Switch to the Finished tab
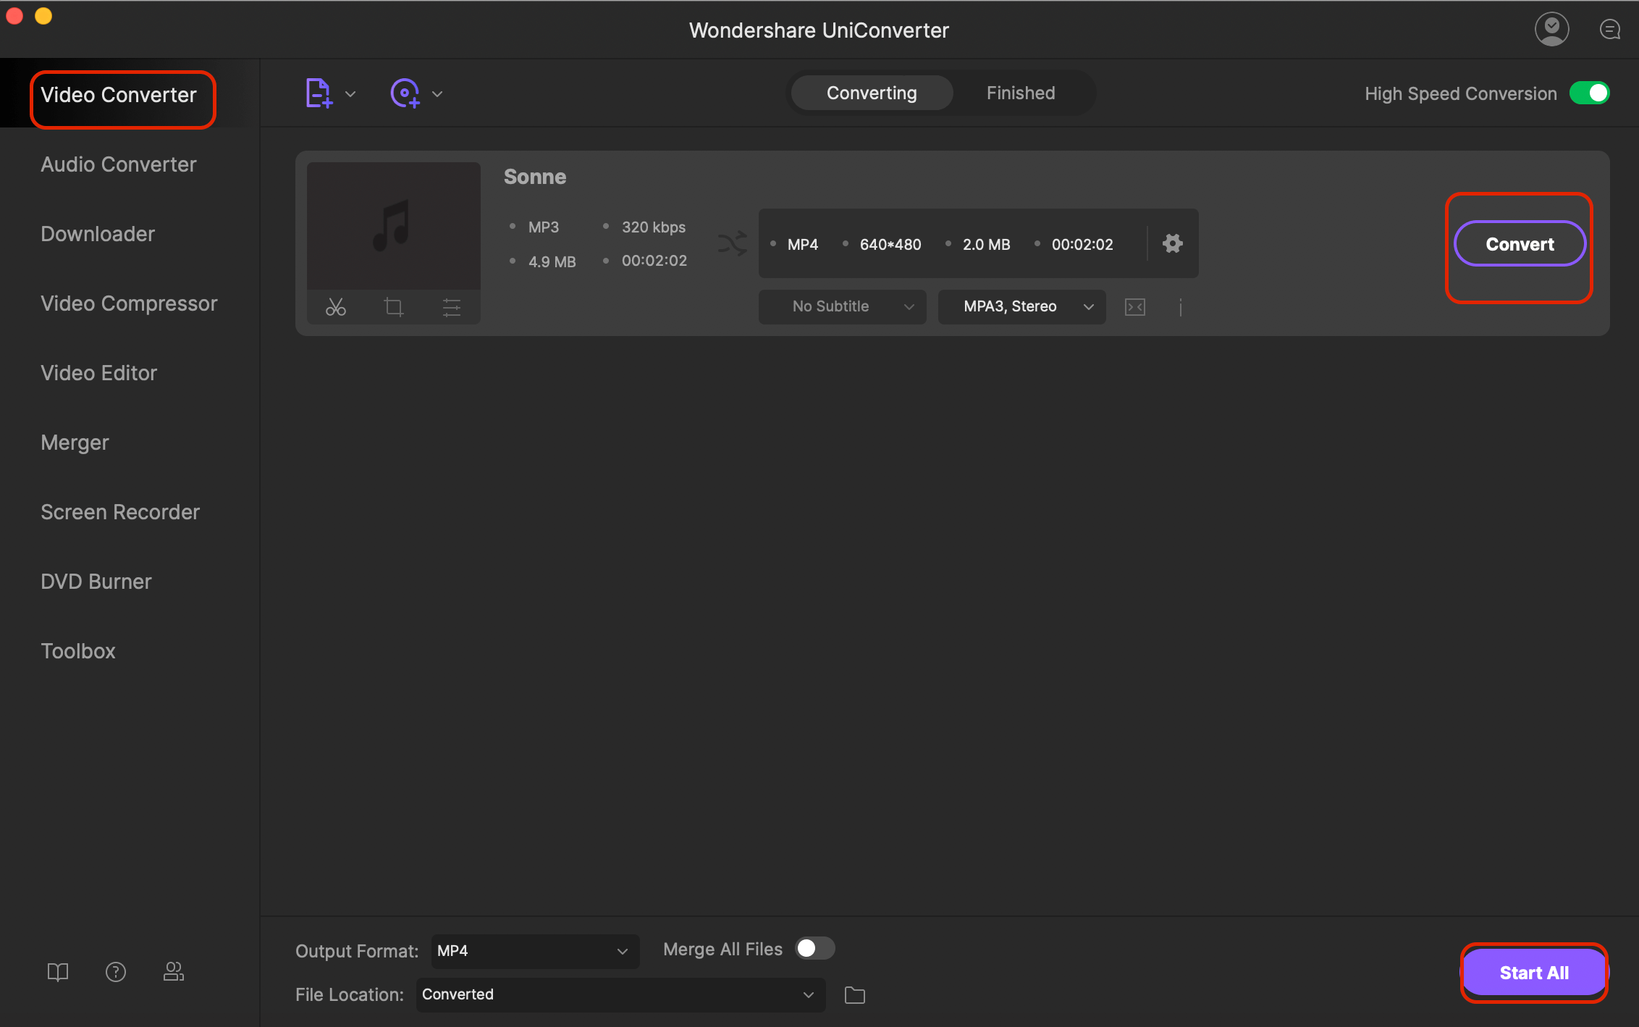Viewport: 1639px width, 1027px height. click(1021, 92)
